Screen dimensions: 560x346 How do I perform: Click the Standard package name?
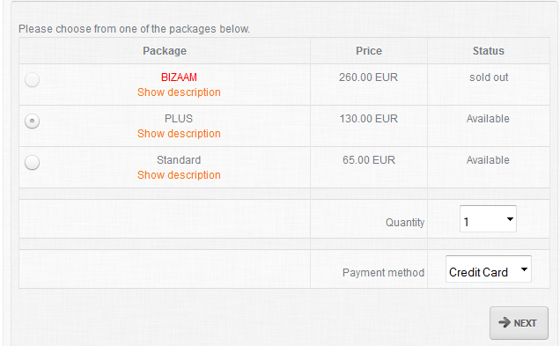pyautogui.click(x=179, y=160)
